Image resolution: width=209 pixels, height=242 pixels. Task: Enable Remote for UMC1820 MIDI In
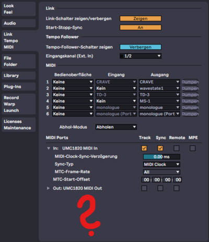click(x=176, y=148)
